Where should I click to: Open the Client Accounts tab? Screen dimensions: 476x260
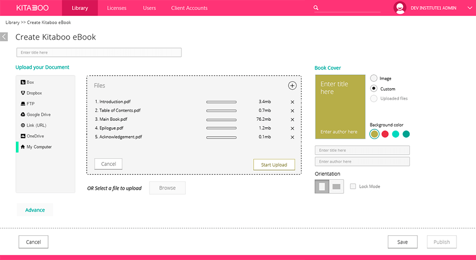(x=189, y=8)
